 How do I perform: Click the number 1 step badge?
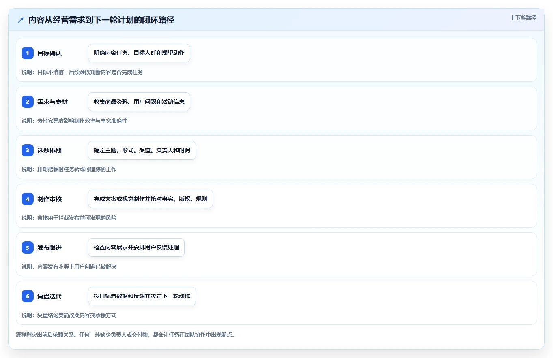(28, 53)
